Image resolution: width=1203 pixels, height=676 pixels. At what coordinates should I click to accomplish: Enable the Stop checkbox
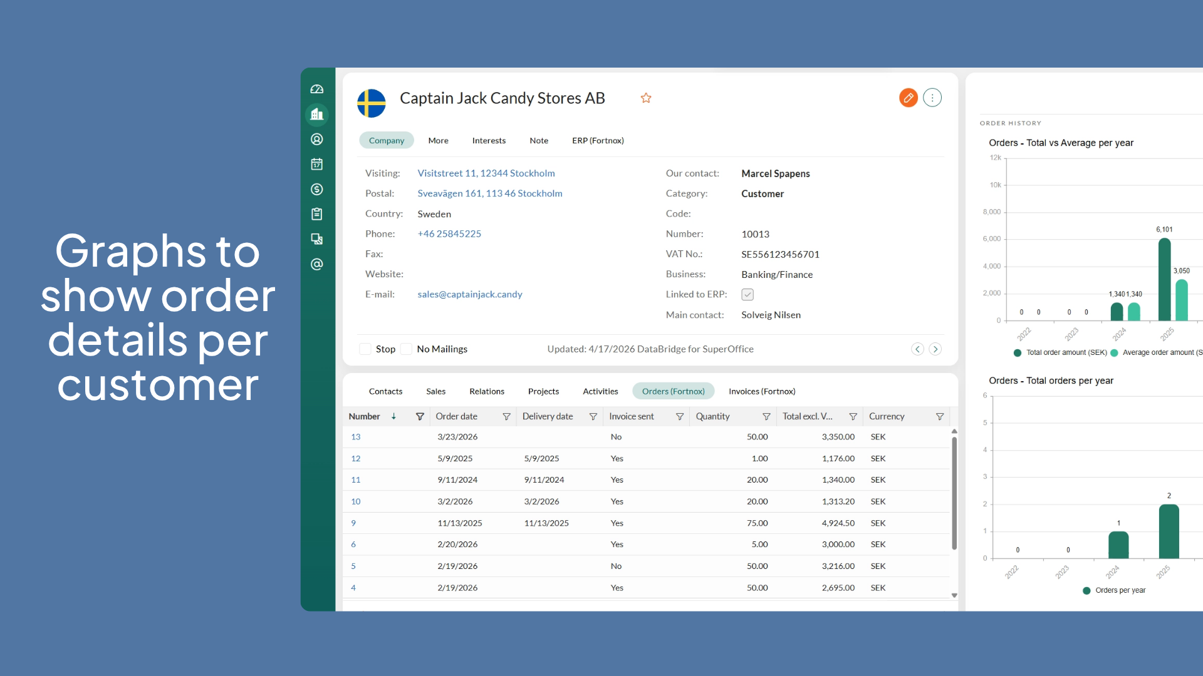coord(365,349)
